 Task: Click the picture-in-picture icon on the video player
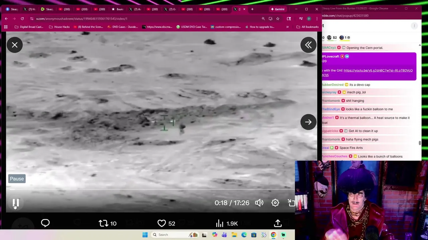click(291, 203)
